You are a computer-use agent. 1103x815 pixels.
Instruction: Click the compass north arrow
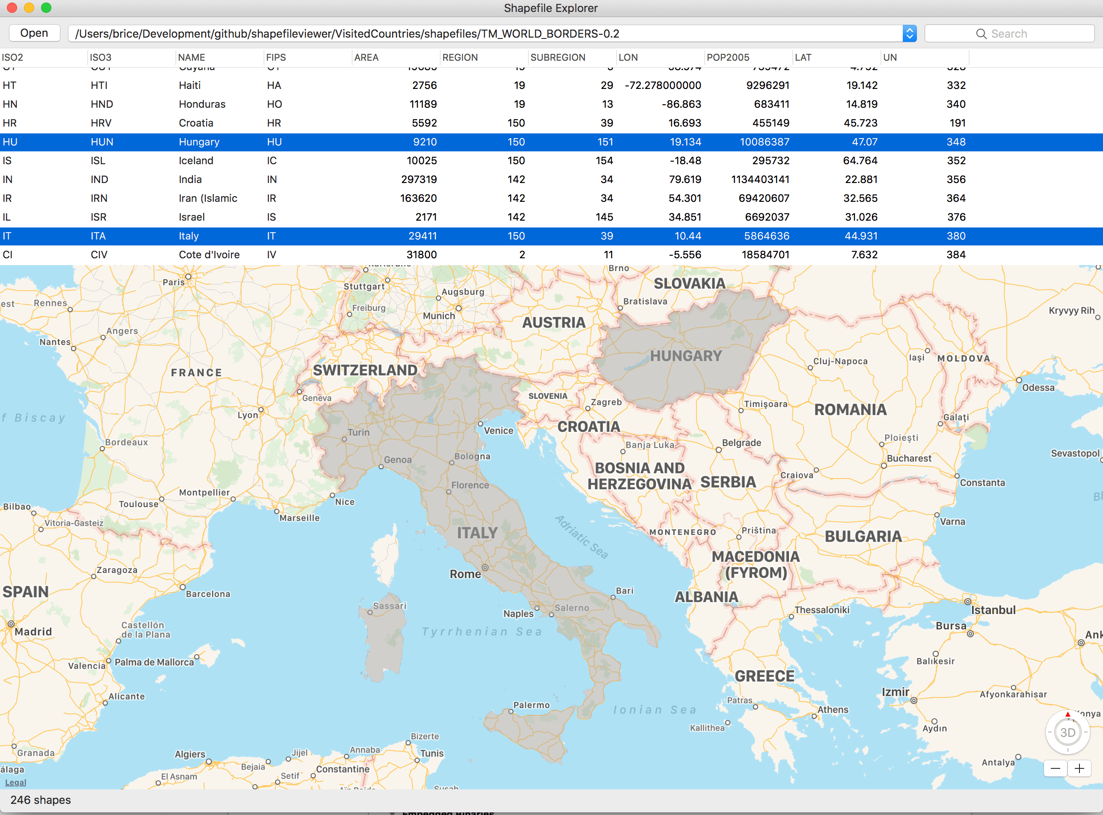[x=1068, y=715]
